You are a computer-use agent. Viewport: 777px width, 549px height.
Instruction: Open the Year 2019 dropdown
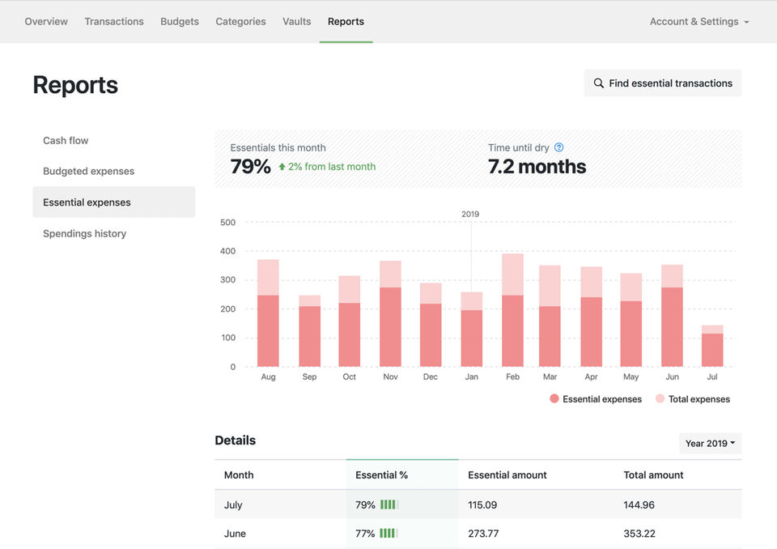710,444
